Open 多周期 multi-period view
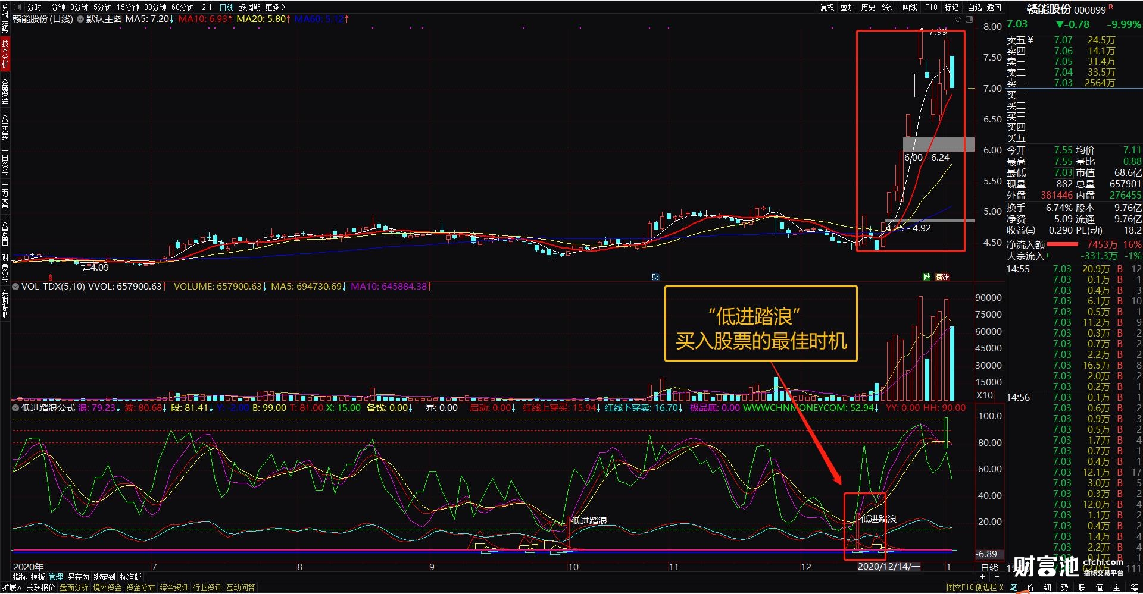Image resolution: width=1143 pixels, height=594 pixels. click(250, 7)
